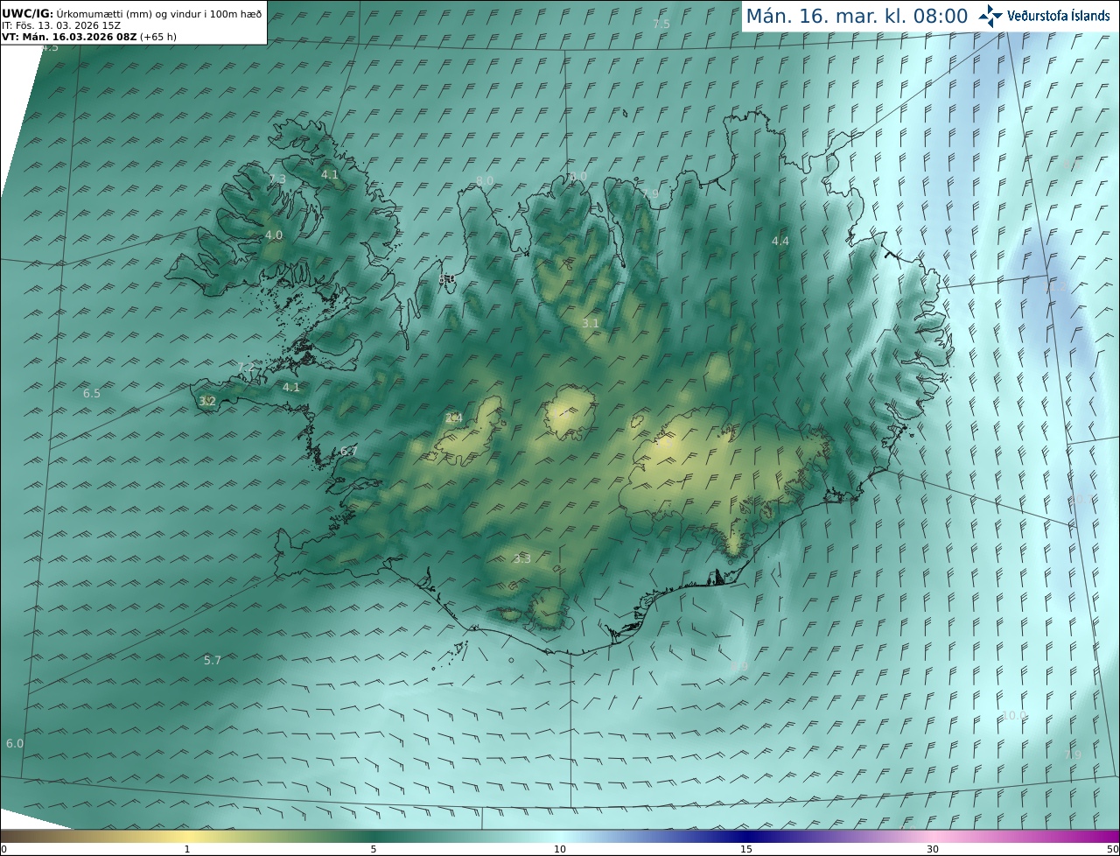
Task: Click the 30 tick label on the color scale
Action: point(933,849)
